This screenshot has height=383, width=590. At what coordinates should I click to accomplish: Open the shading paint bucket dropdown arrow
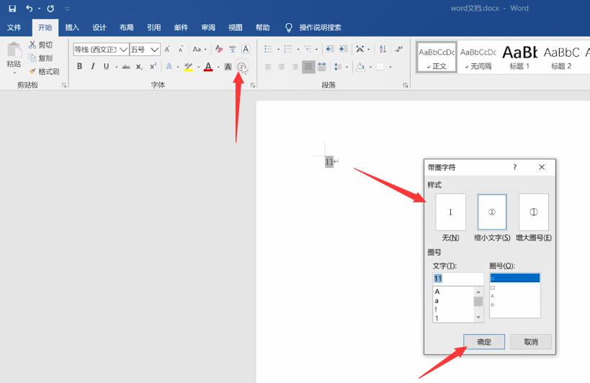coord(370,67)
